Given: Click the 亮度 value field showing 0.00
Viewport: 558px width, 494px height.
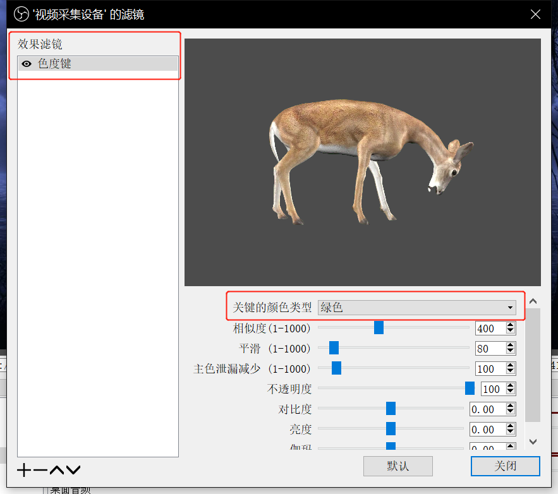Looking at the screenshot, I should (487, 430).
